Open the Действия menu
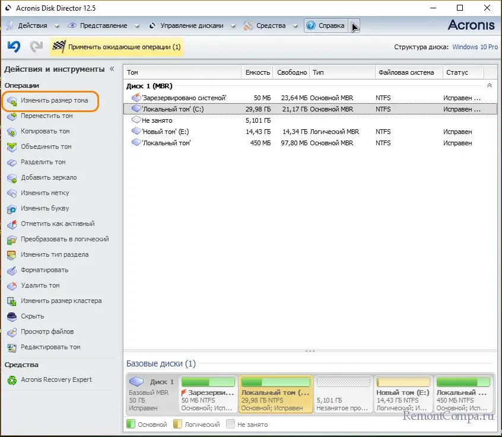 click(32, 25)
